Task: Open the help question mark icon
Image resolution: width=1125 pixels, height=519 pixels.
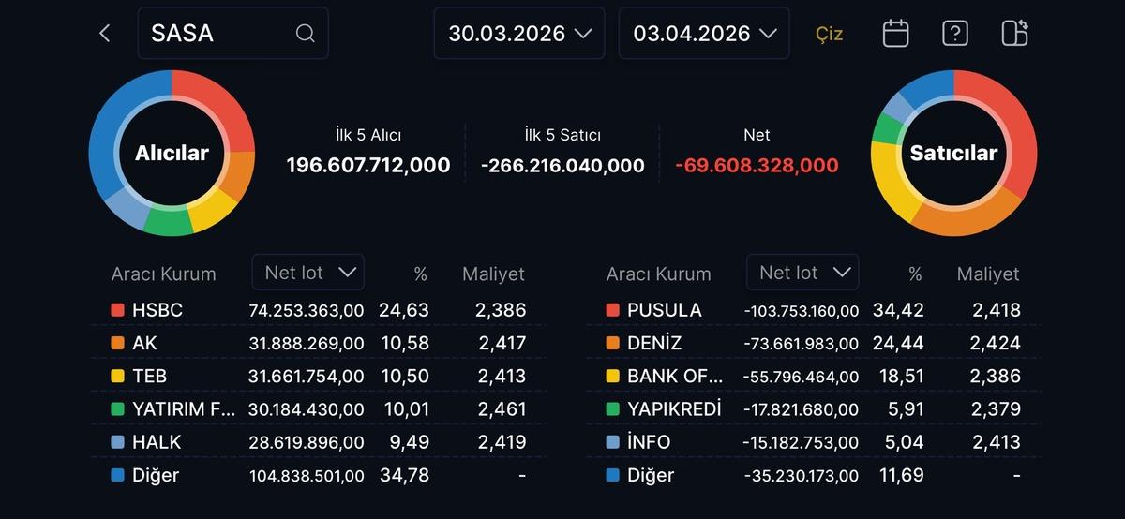Action: tap(954, 34)
